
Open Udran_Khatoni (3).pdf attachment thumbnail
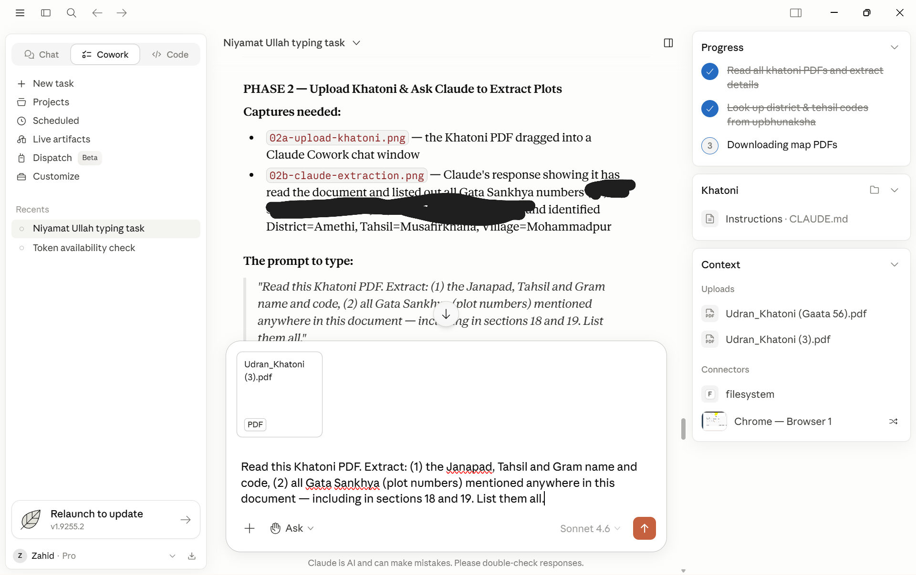coord(280,394)
